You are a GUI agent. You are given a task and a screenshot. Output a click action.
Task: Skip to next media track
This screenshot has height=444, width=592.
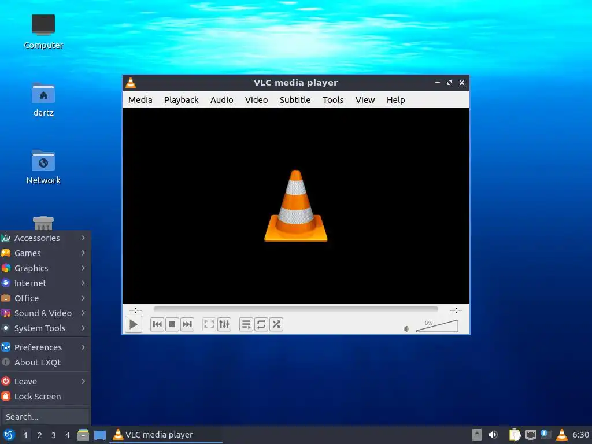click(x=187, y=324)
